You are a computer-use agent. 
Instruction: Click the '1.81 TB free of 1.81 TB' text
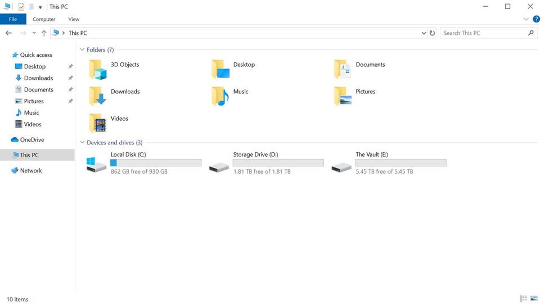coord(262,171)
